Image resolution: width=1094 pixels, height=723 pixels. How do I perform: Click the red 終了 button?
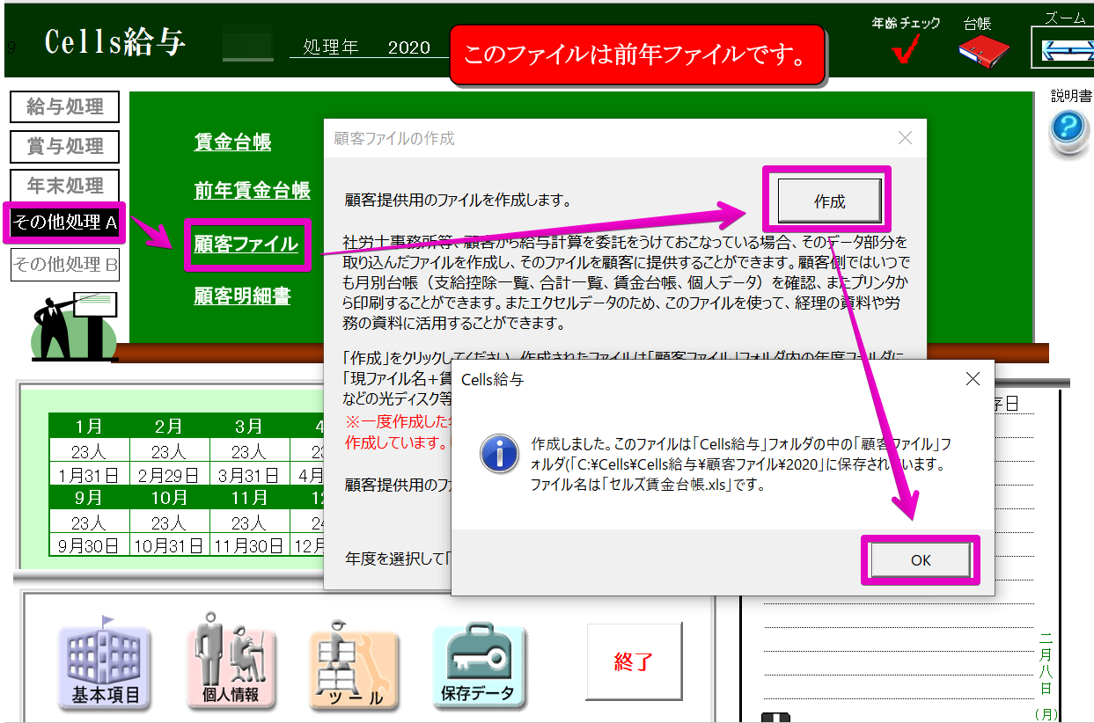point(634,662)
